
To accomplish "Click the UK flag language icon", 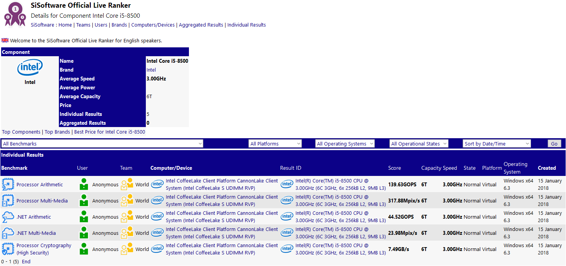I will tap(5, 40).
